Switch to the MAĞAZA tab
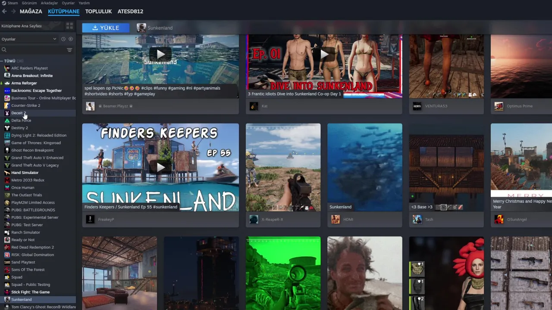The height and width of the screenshot is (310, 552). click(x=31, y=11)
